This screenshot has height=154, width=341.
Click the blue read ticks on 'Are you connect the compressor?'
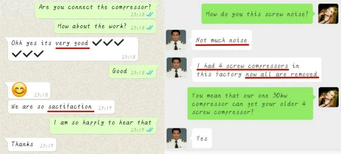click(x=150, y=14)
